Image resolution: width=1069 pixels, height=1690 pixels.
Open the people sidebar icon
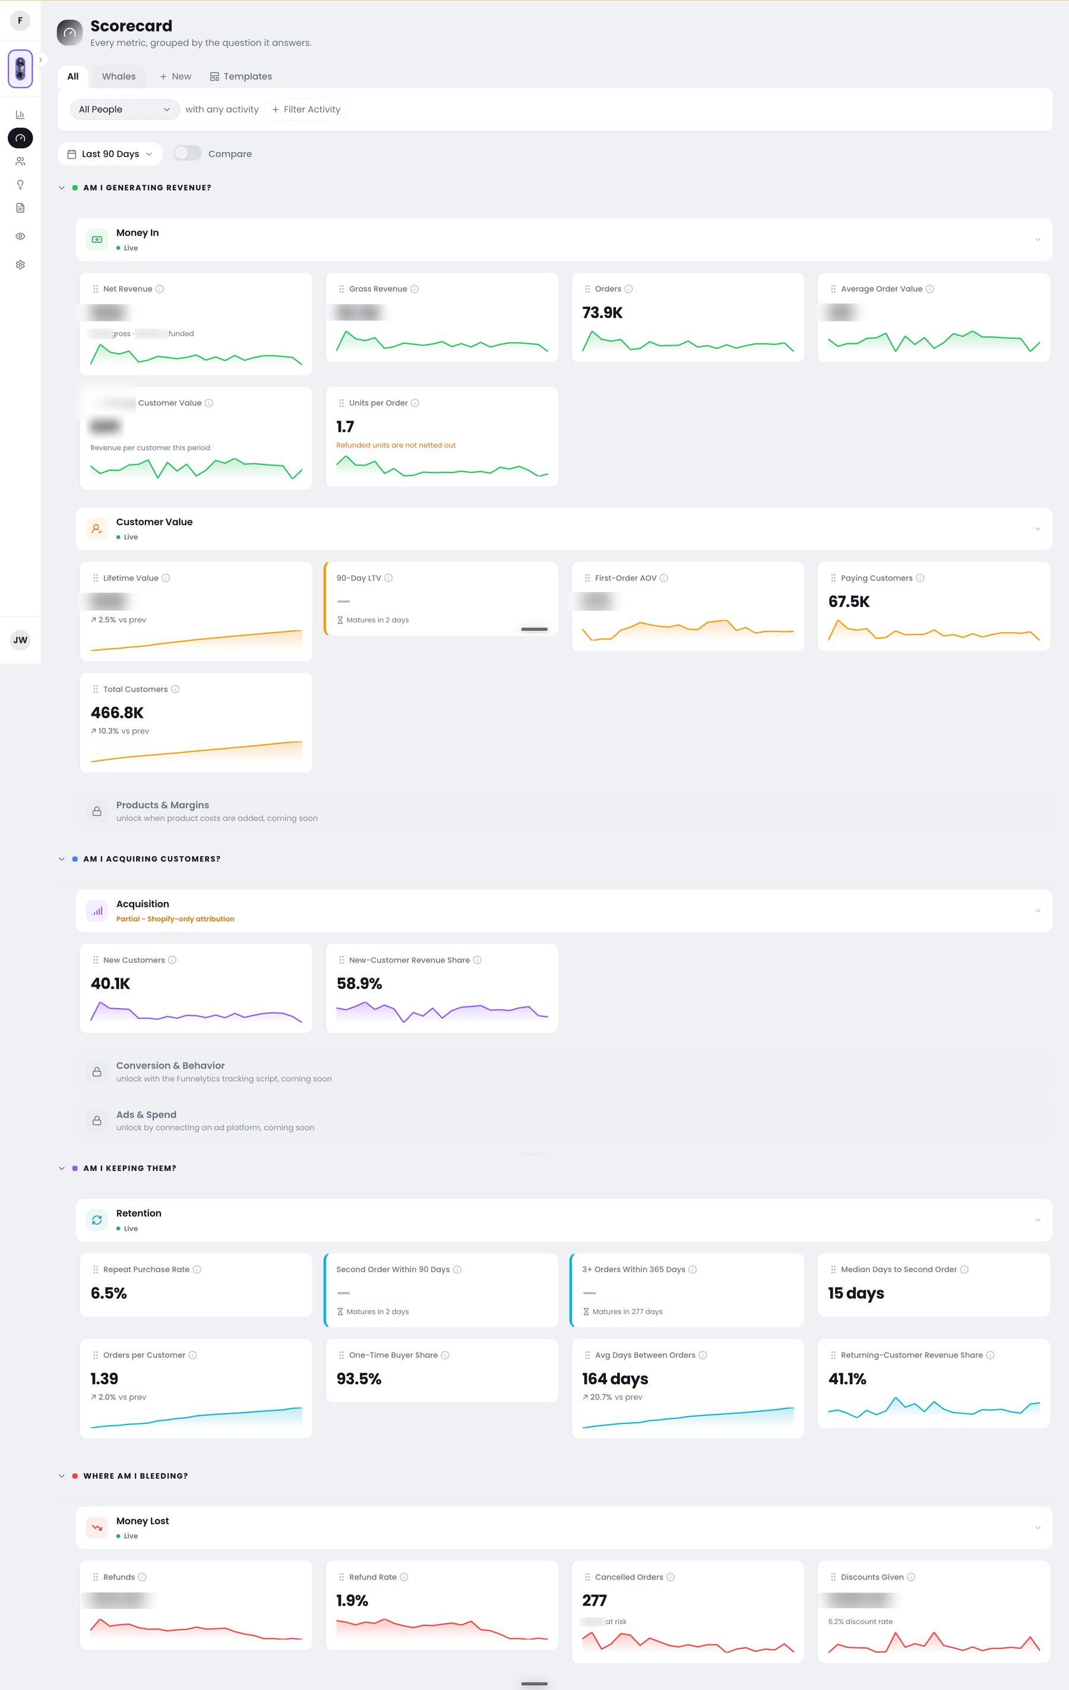[20, 162]
